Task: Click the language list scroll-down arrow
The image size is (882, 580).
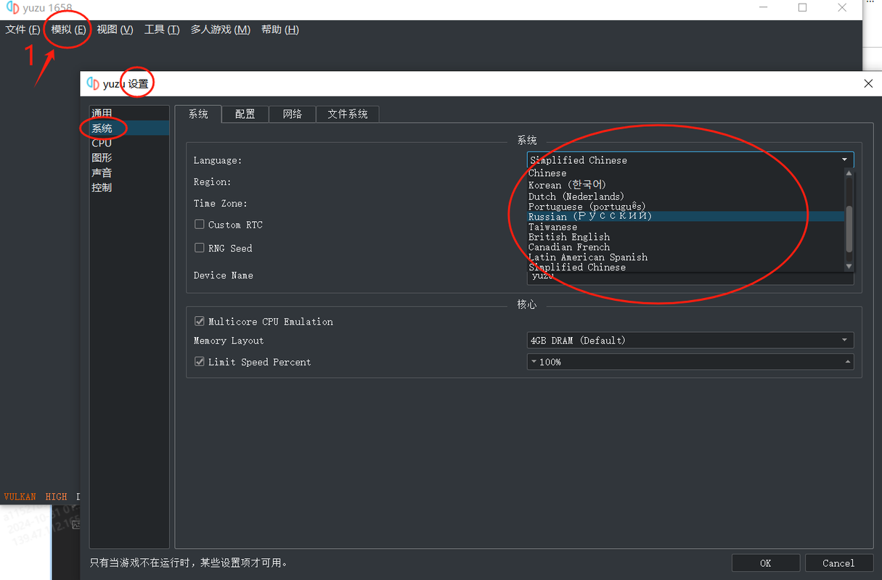Action: coord(849,266)
